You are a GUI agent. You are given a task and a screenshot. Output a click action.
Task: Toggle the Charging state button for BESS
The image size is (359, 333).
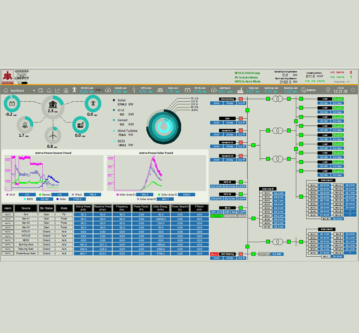pyautogui.click(x=216, y=216)
